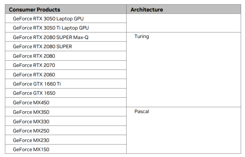
Task: Click the empty architecture cell beside RTX 3050
Action: click(x=184, y=23)
